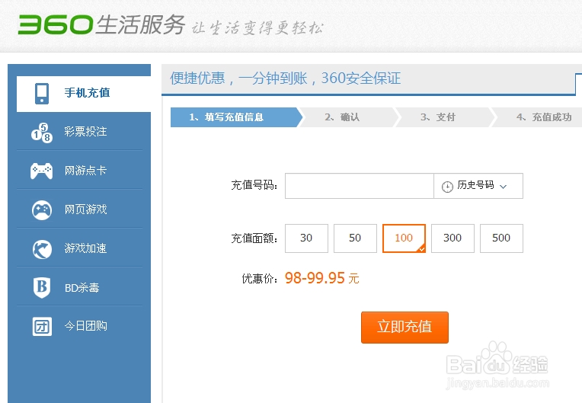582x403 pixels.
Task: Click the 立即充值 button
Action: (405, 328)
